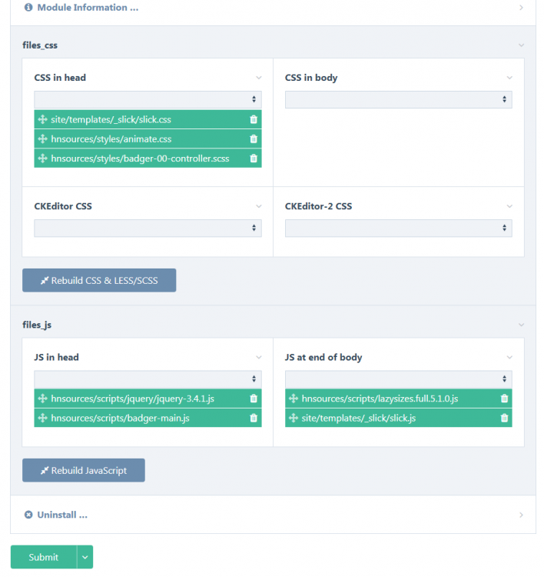Open the JS at end of body dropdown

398,379
